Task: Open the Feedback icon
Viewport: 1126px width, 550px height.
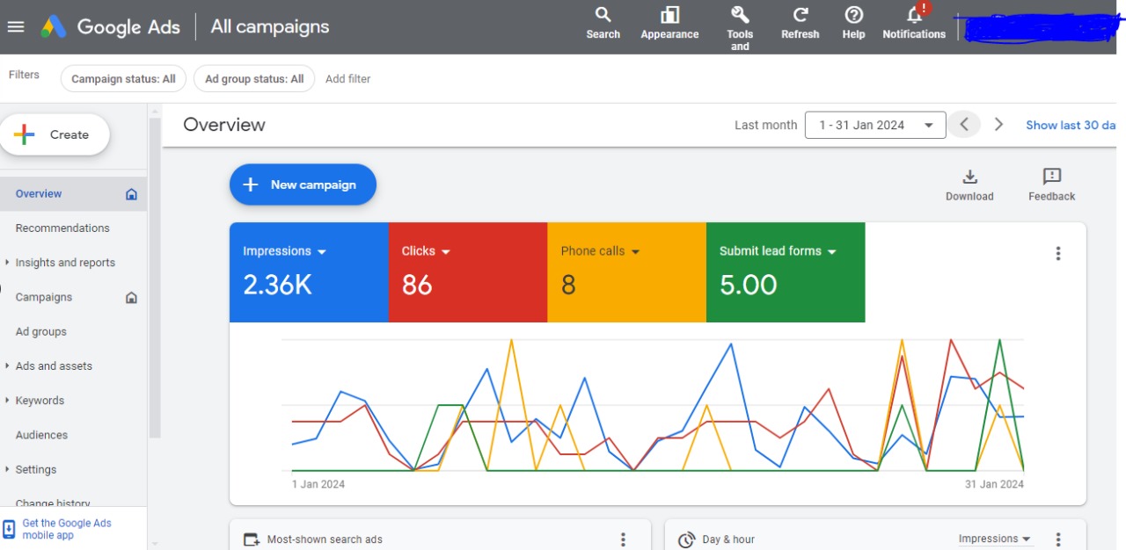Action: (1051, 177)
